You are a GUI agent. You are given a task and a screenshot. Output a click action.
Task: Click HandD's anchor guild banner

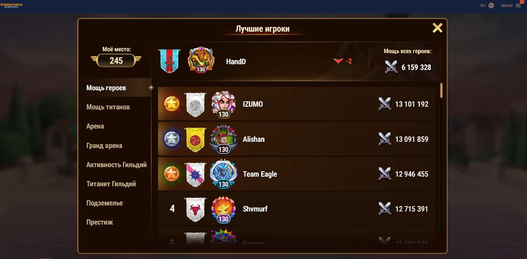170,61
